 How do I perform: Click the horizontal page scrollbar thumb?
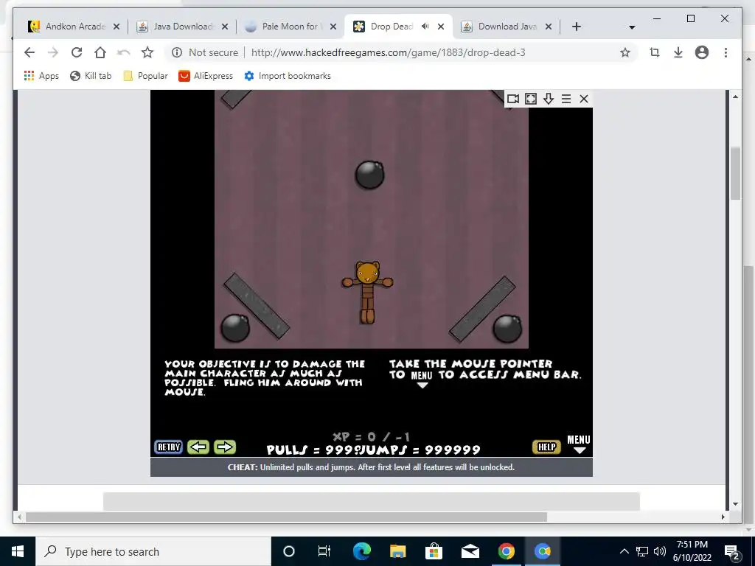tap(286, 517)
